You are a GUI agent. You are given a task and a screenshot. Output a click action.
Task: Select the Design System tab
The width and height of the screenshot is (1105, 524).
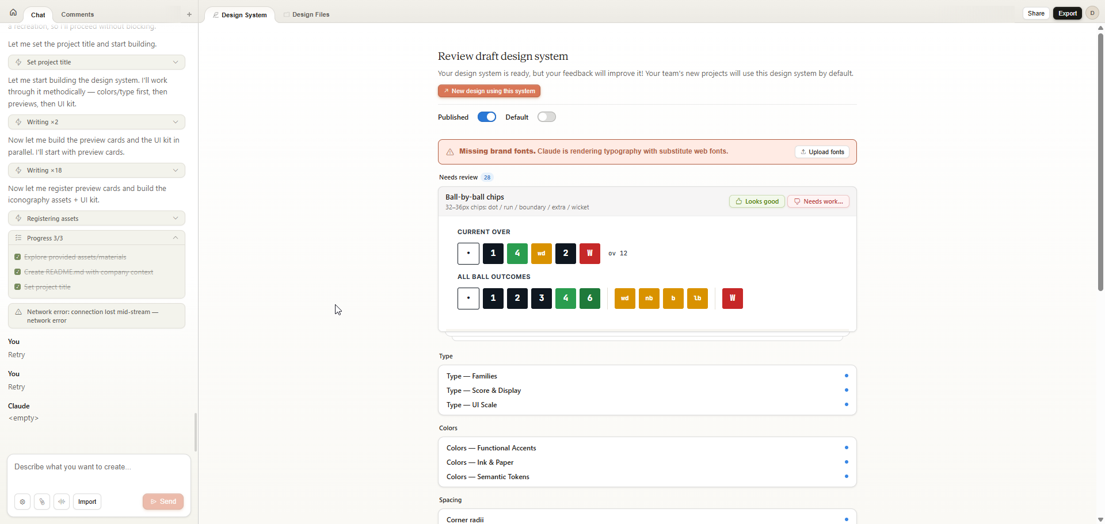click(240, 15)
